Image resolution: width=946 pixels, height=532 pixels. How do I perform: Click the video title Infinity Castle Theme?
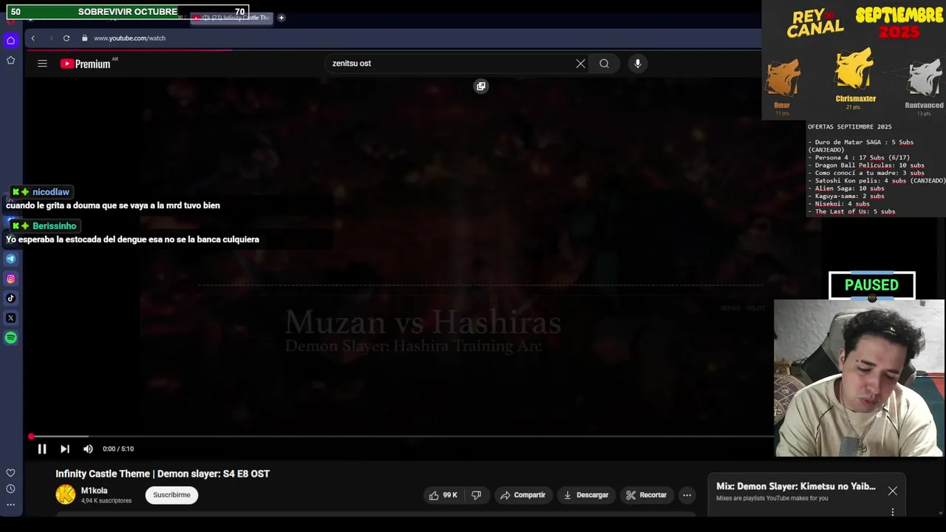tap(163, 474)
